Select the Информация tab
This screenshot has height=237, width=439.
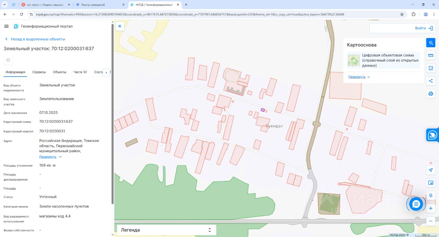[15, 72]
